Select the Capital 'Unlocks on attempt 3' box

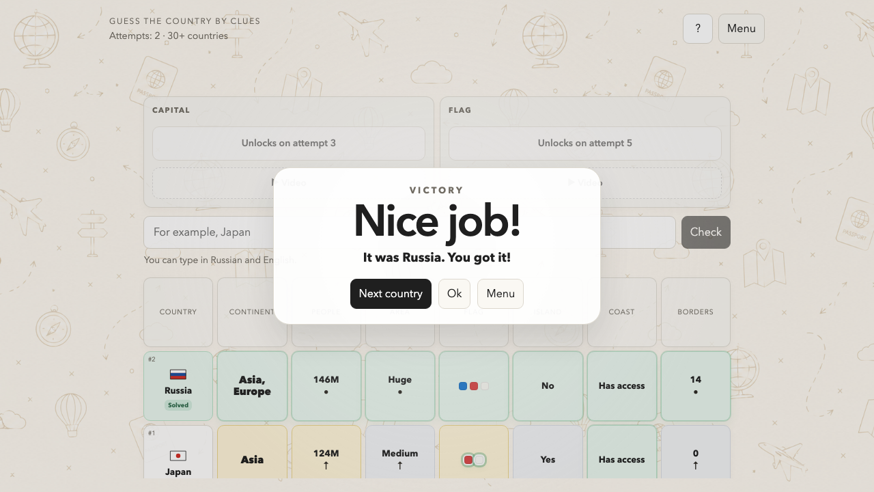289,143
